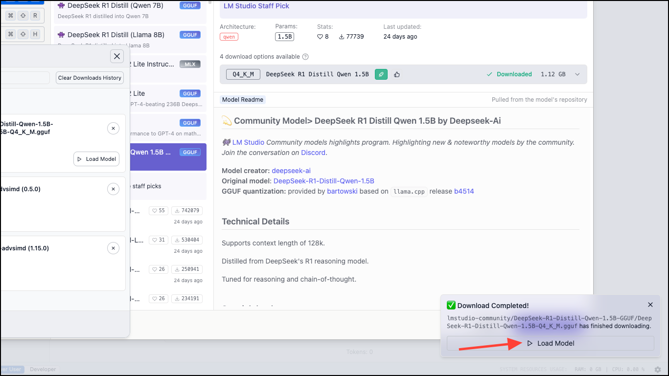The height and width of the screenshot is (376, 669).
Task: Close the downloads panel
Action: (x=117, y=56)
